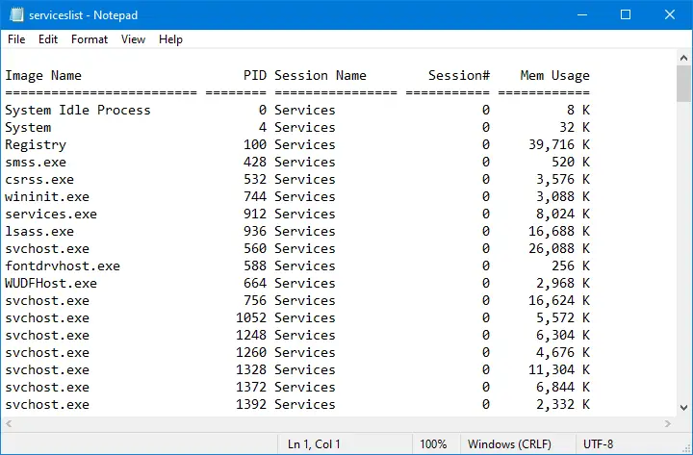Open the Edit menu

[x=48, y=39]
